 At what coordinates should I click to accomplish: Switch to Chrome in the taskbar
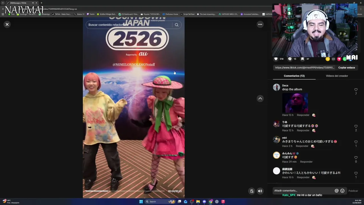pos(210,202)
